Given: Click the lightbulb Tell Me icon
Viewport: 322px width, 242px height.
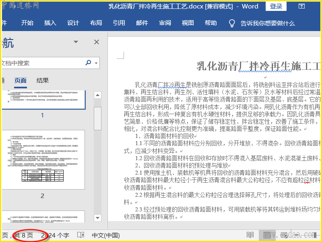Looking at the screenshot, I should pos(232,23).
